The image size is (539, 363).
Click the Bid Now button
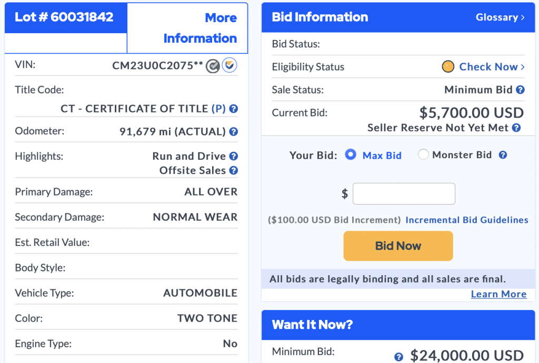(x=398, y=245)
